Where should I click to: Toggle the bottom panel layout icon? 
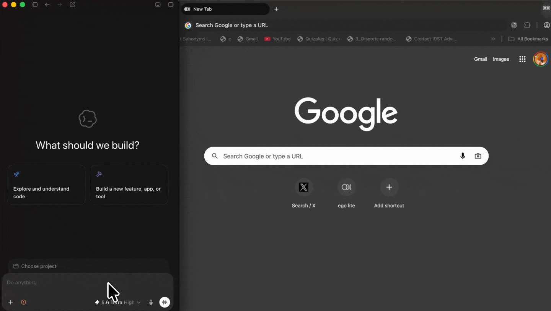pyautogui.click(x=158, y=5)
